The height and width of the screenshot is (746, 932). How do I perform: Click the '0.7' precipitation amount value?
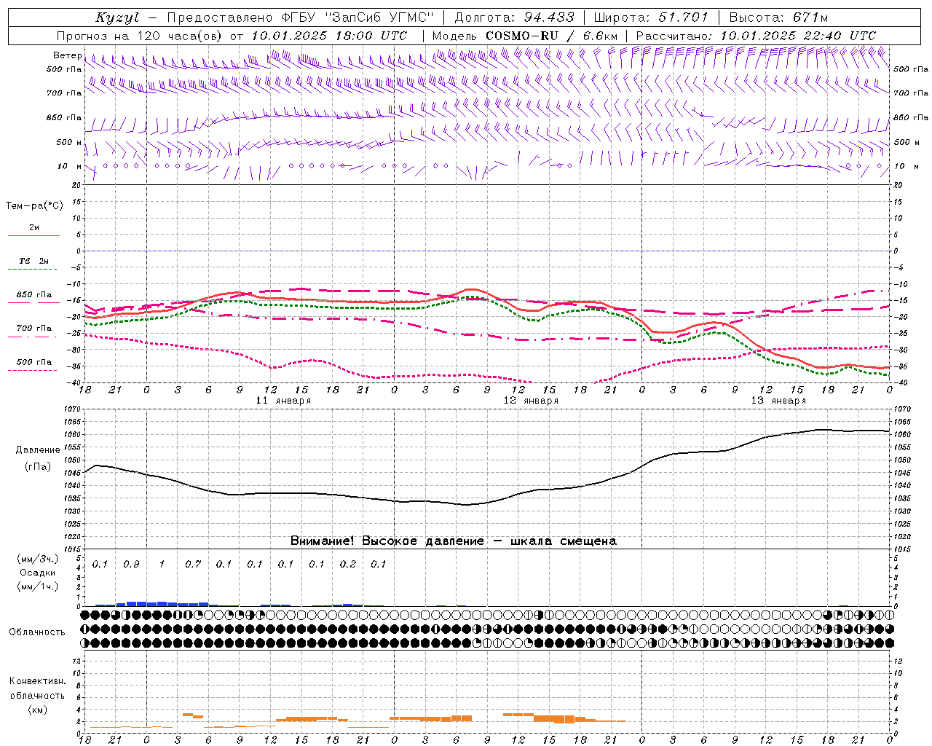coord(193,565)
